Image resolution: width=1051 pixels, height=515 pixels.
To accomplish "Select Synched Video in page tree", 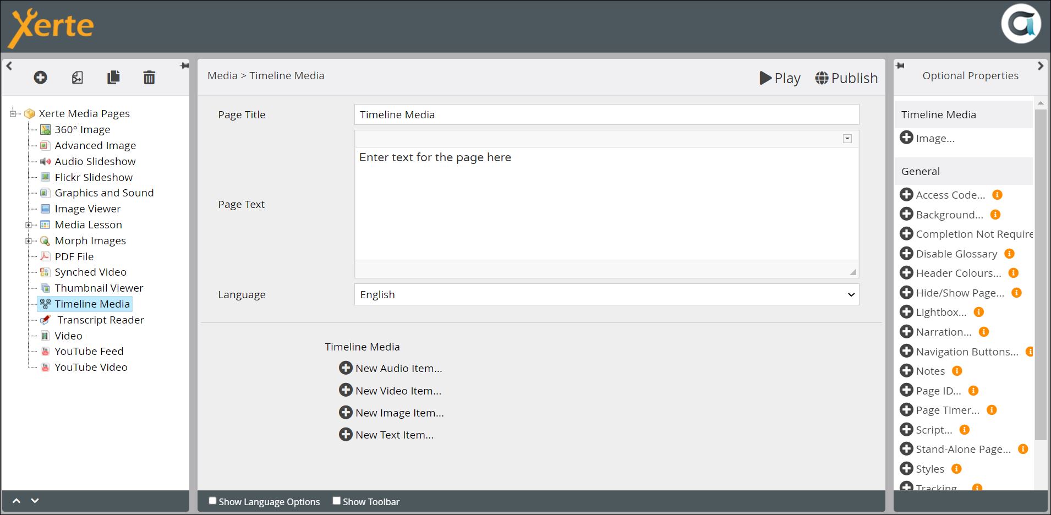I will click(90, 272).
